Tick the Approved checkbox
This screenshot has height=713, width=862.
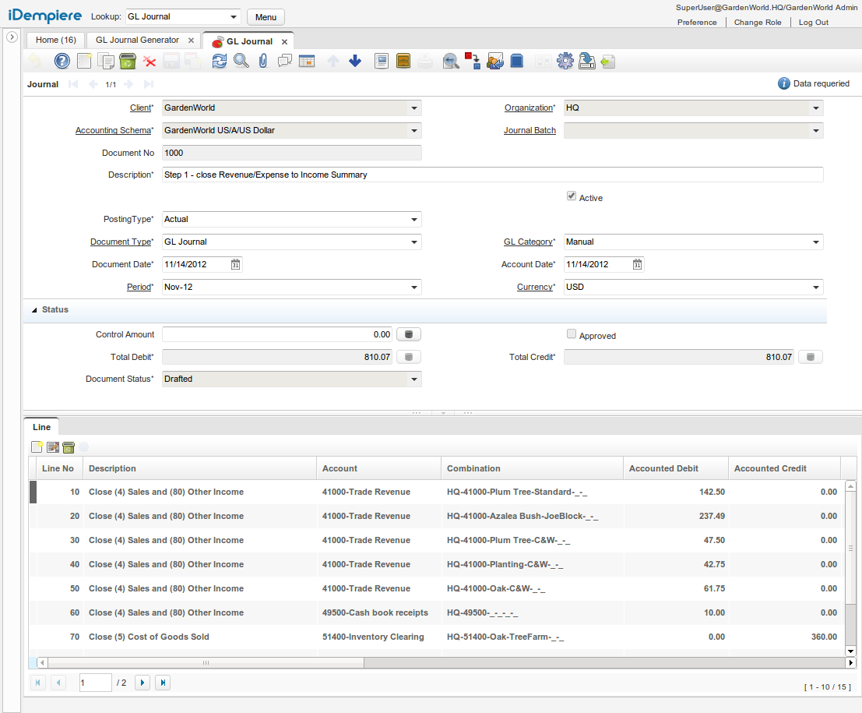572,334
